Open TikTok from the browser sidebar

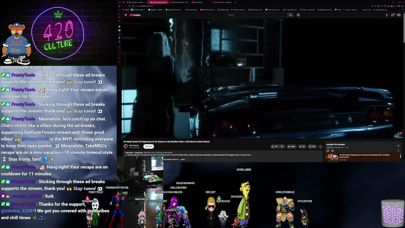tap(119, 38)
